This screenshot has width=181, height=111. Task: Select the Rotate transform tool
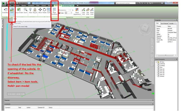(x=44, y=11)
